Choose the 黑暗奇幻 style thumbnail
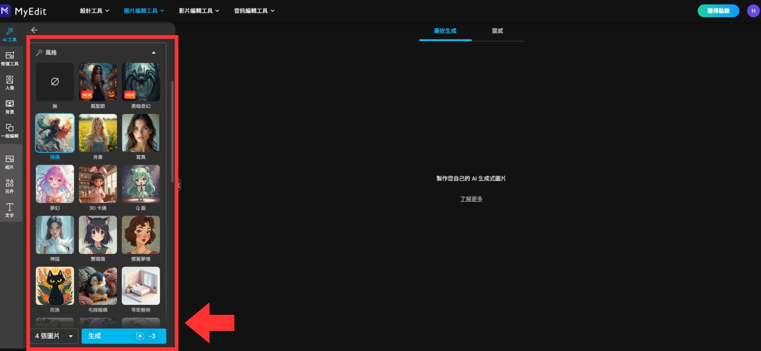This screenshot has width=761, height=351. (x=141, y=82)
